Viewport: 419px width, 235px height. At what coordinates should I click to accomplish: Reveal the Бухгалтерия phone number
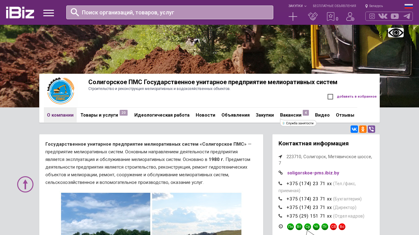(x=309, y=199)
